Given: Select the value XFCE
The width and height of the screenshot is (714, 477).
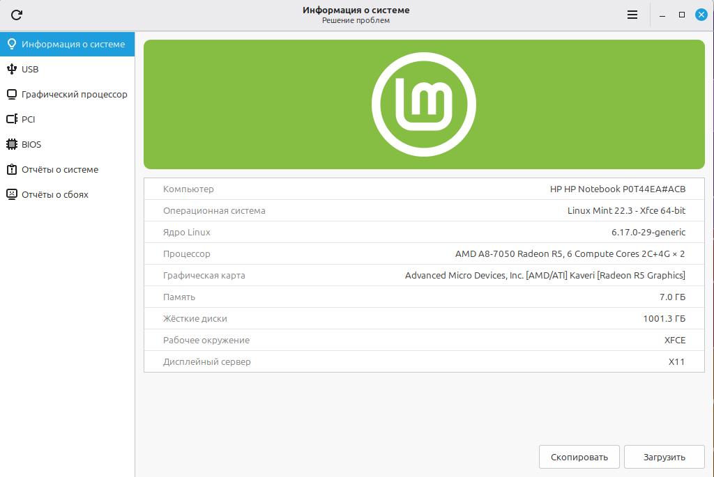Looking at the screenshot, I should click(x=675, y=340).
